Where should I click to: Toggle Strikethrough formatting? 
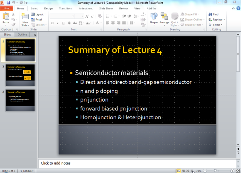pyautogui.click(x=75, y=23)
